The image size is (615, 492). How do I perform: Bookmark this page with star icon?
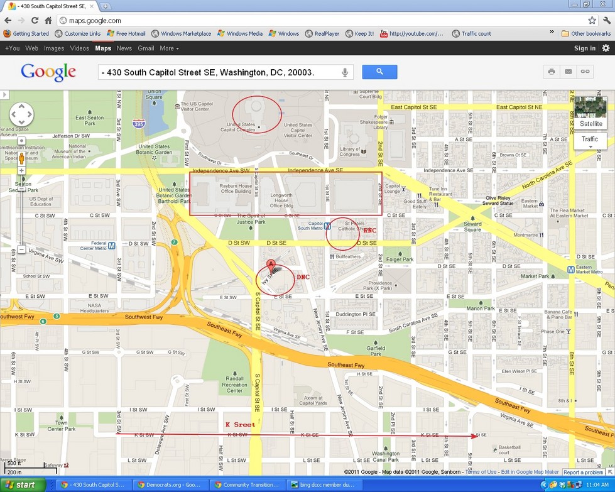[x=592, y=20]
